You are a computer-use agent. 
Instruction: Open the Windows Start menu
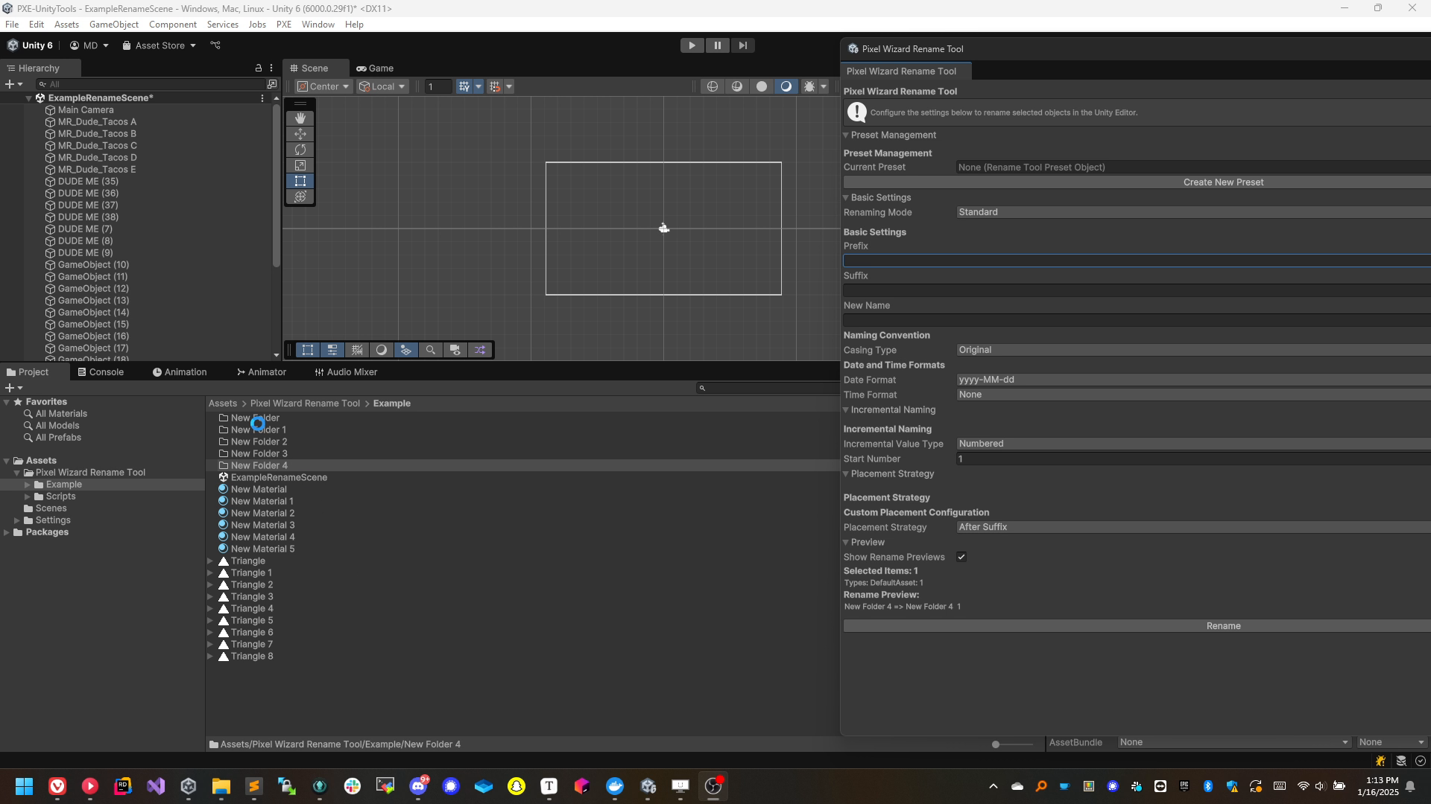click(x=25, y=786)
